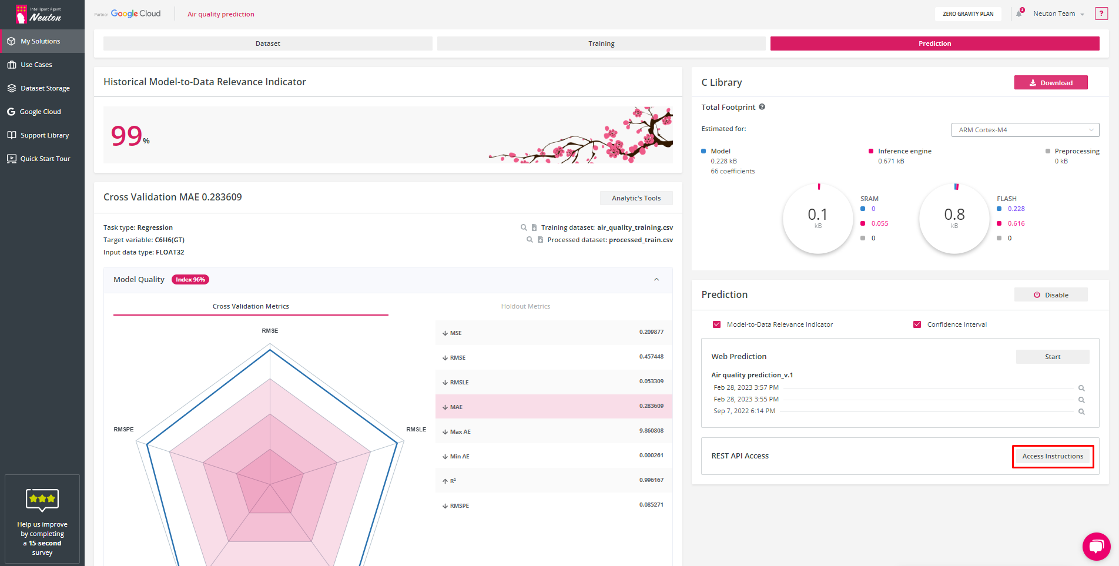Image resolution: width=1119 pixels, height=566 pixels.
Task: Open the Neuton Team account menu
Action: 1058,14
